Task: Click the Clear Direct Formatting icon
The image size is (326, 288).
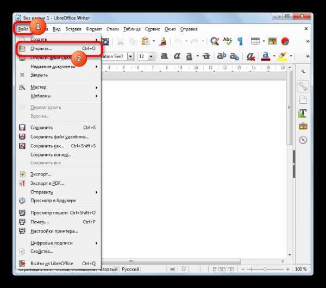Action: click(250, 56)
